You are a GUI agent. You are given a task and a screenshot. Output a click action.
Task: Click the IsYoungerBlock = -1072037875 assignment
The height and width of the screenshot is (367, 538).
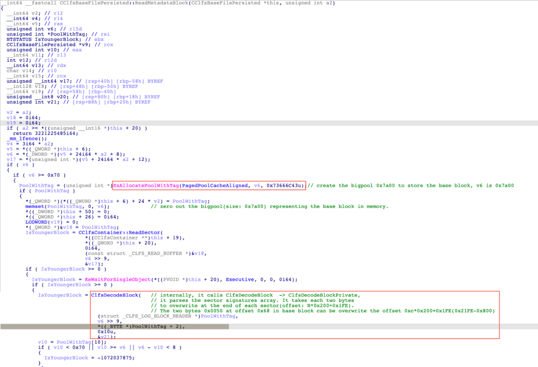pos(89,358)
